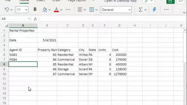Image resolution: width=187 pixels, height=105 pixels.
Task: Open the Home tab
Action: [x=24, y=1]
